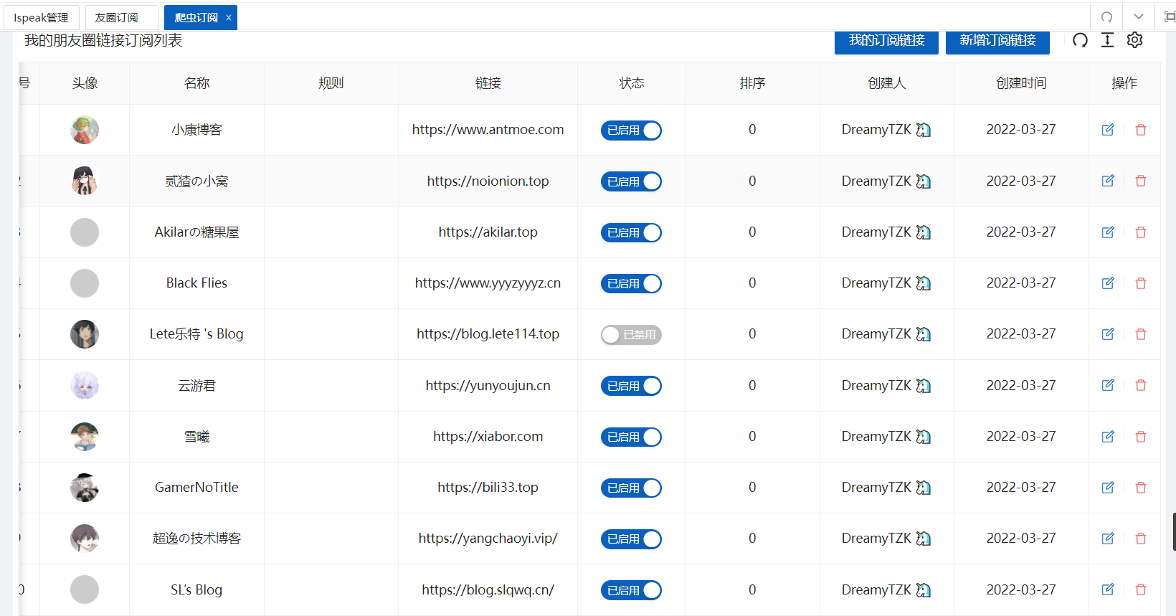
Task: Click the 小康博客 avatar image
Action: point(85,130)
